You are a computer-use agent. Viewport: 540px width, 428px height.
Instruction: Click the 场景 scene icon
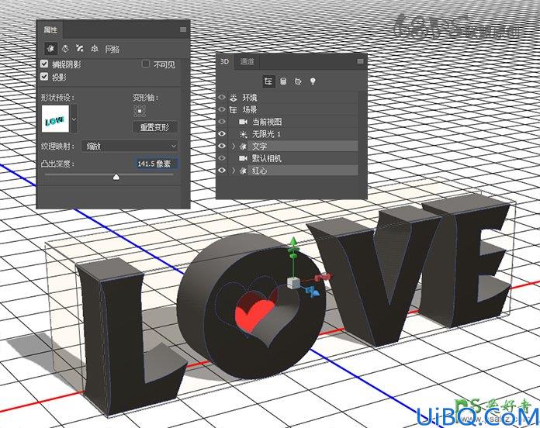click(x=234, y=110)
